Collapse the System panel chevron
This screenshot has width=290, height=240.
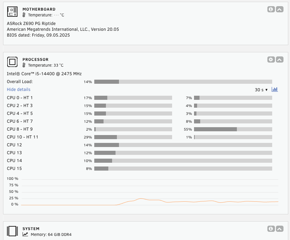[x=280, y=229]
